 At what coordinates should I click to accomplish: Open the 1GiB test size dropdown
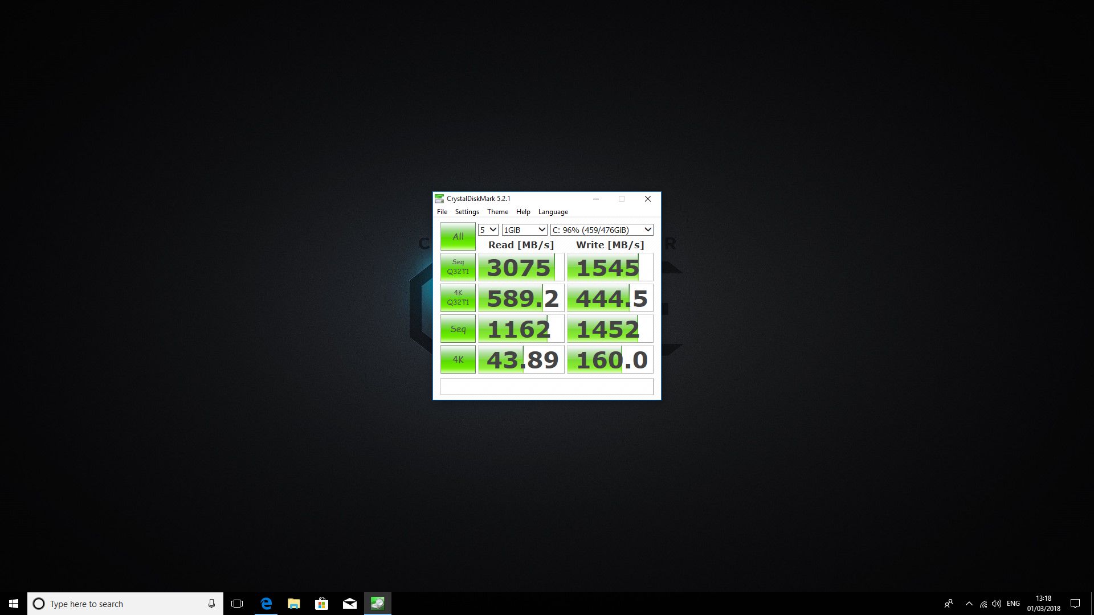(524, 230)
